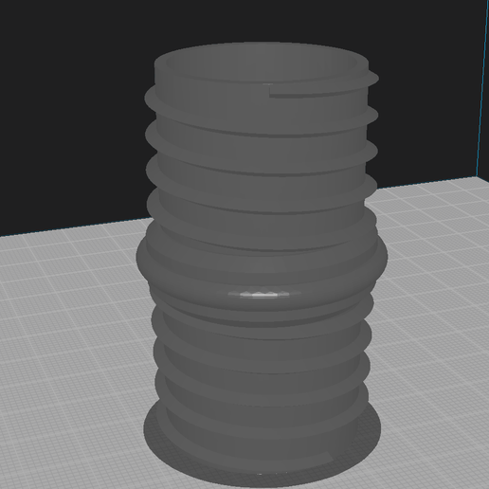The height and width of the screenshot is (489, 489).
Task: Click the build plate grid left of the model
Action: pyautogui.click(x=69, y=348)
